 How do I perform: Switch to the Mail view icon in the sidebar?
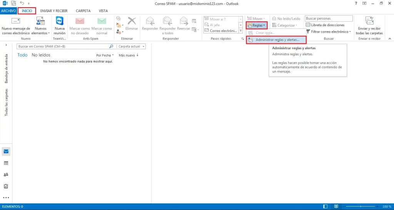click(6, 152)
